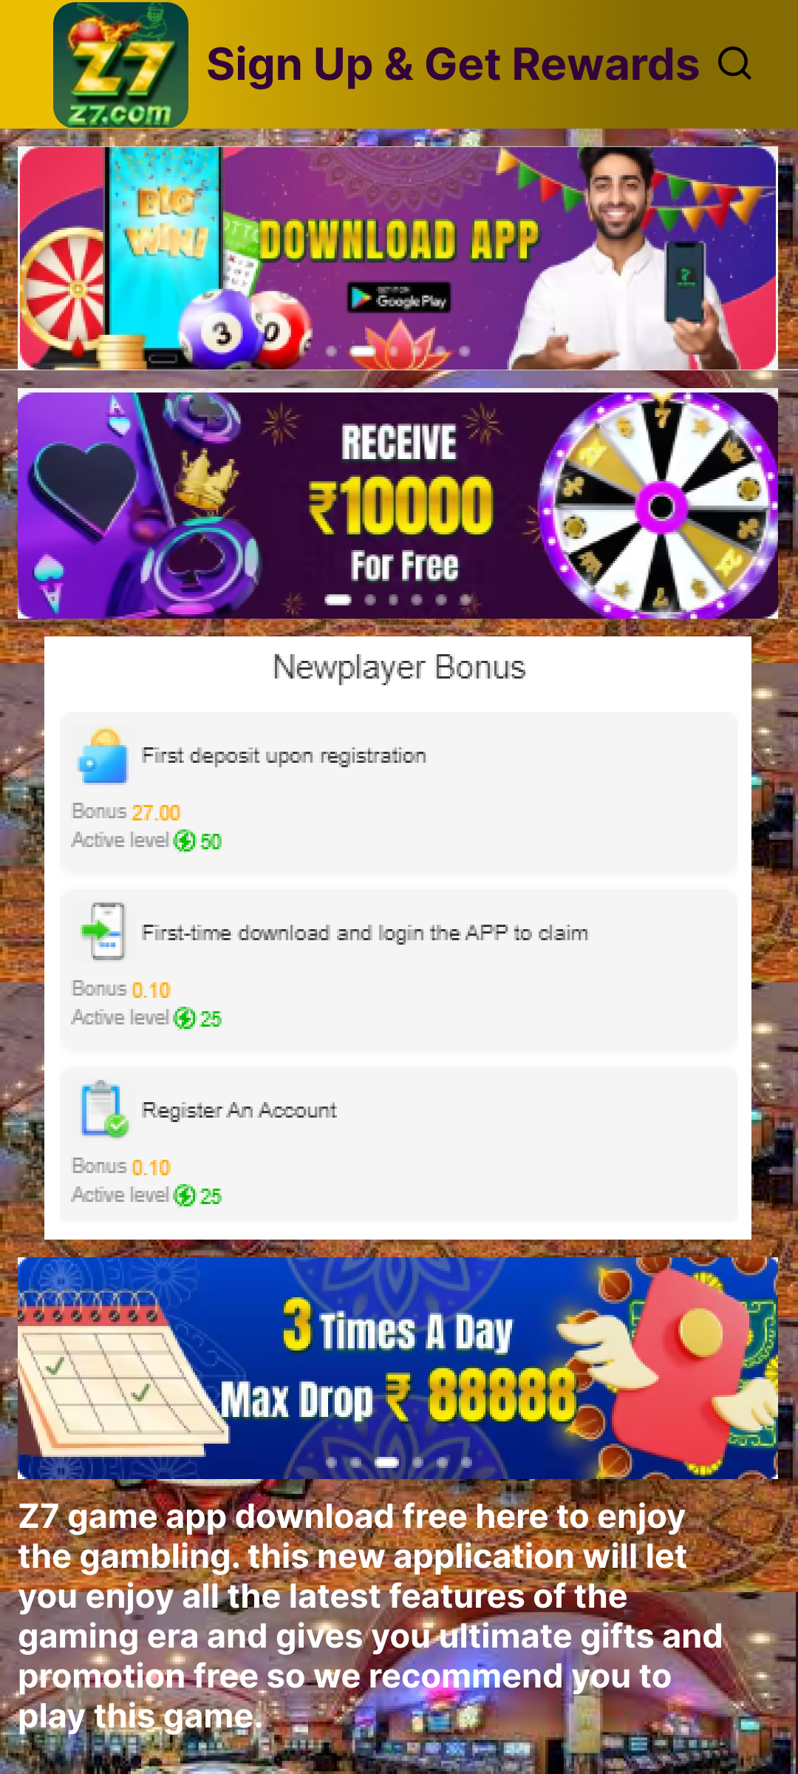The image size is (798, 1774).
Task: Open the 3 Times A Day banner
Action: pyautogui.click(x=398, y=1368)
